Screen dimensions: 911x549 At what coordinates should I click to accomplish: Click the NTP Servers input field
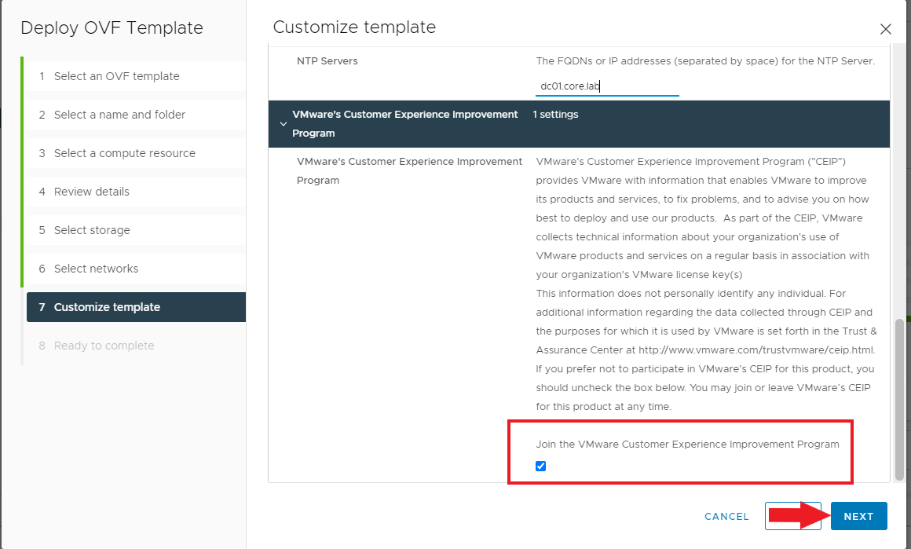(607, 86)
